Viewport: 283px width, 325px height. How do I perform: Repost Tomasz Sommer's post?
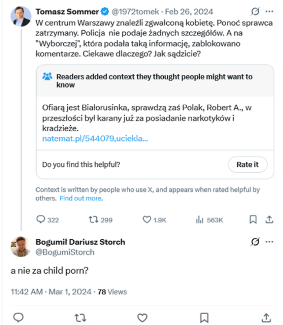tap(93, 220)
